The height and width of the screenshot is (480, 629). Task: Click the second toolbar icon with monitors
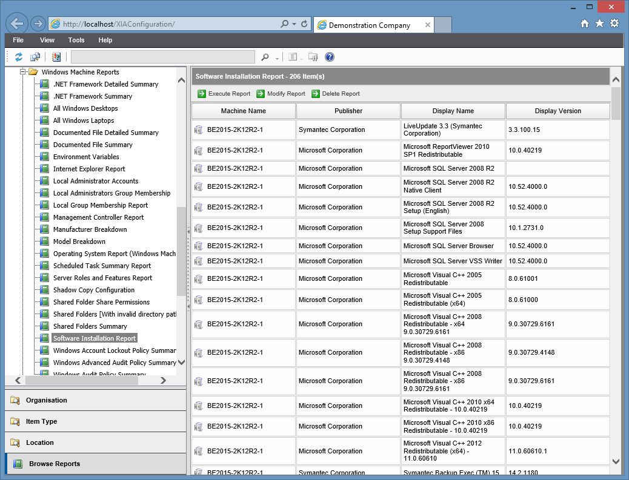coord(35,57)
